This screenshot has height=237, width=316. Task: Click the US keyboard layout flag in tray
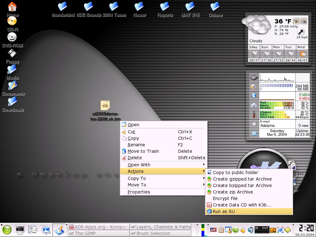(213, 230)
